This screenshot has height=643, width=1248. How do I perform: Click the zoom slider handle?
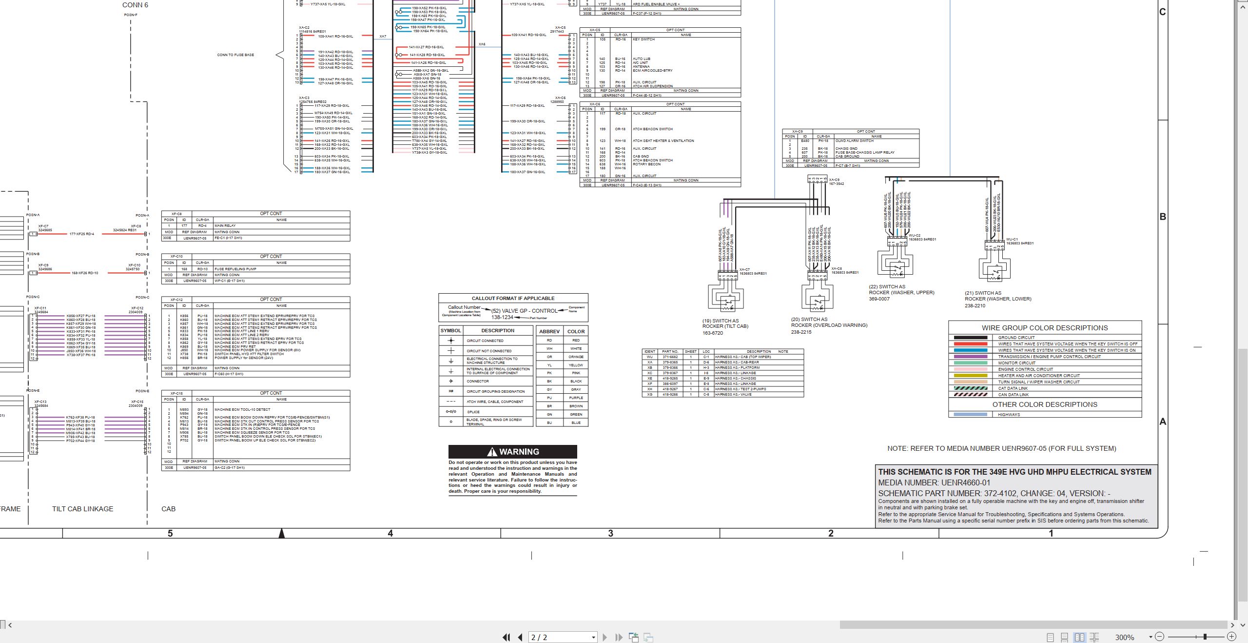click(1205, 637)
